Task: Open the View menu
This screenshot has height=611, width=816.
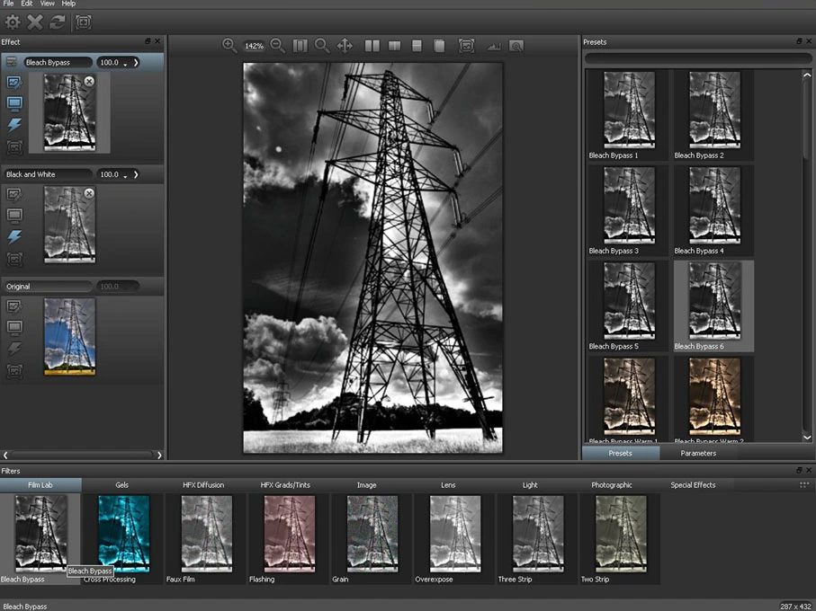Action: tap(47, 4)
